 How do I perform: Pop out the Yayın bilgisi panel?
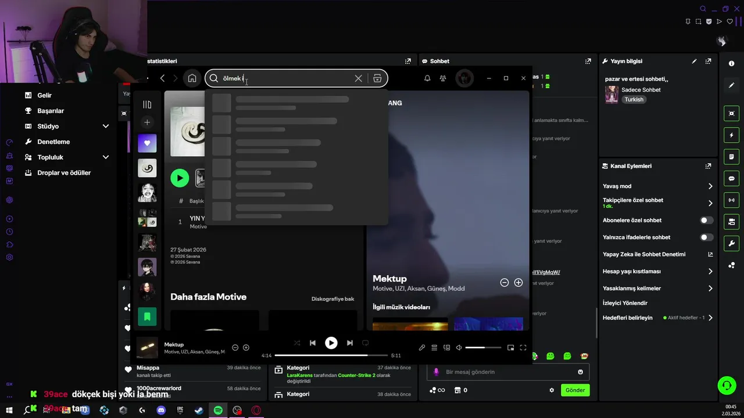708,61
